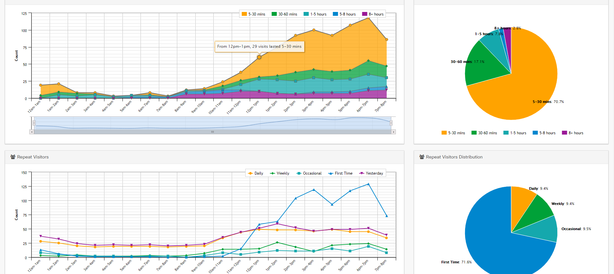
Task: Toggle the First Time line in Repeat Visitors legend
Action: (340, 173)
